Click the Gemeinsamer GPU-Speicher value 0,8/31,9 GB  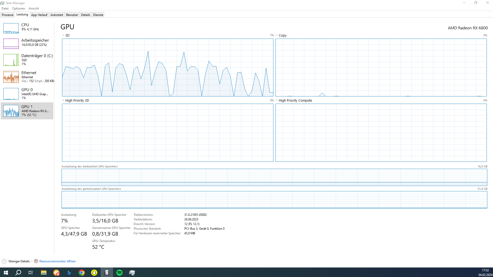(x=105, y=234)
